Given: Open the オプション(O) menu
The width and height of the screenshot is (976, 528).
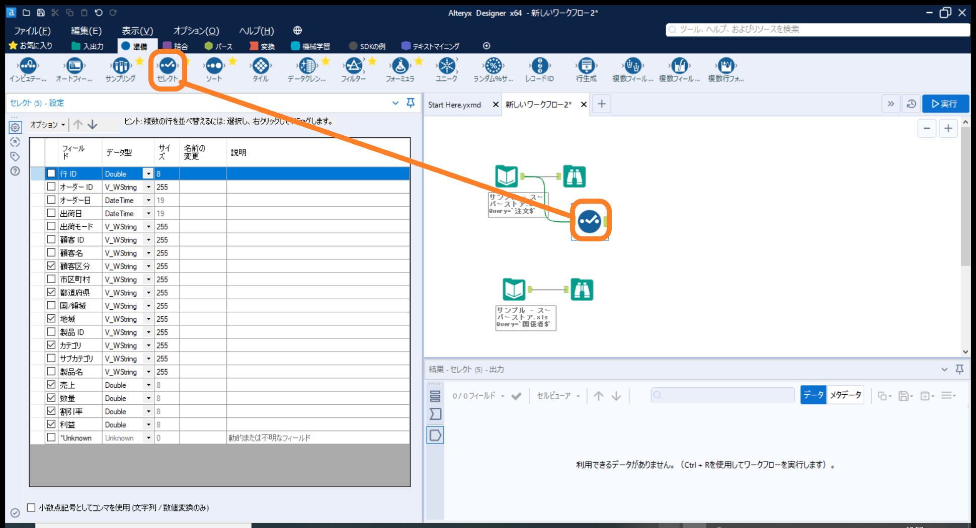Looking at the screenshot, I should 196,31.
